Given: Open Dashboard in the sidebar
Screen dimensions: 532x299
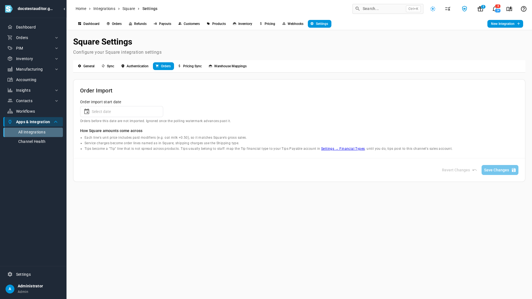Looking at the screenshot, I should pyautogui.click(x=33, y=27).
